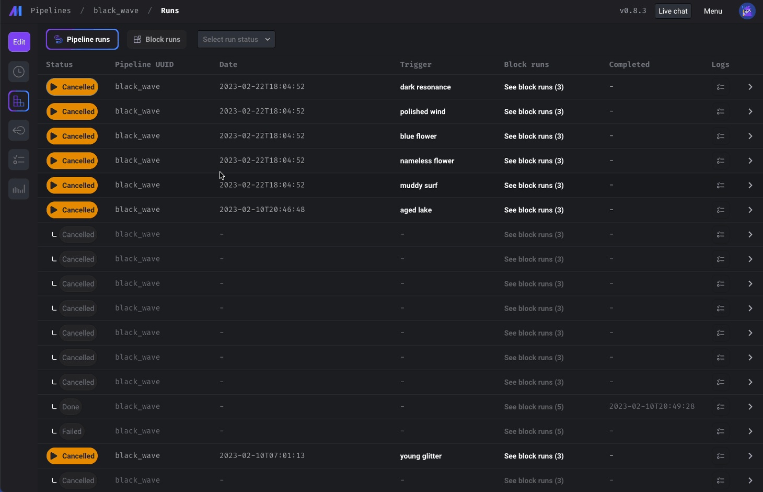Image resolution: width=763 pixels, height=492 pixels.
Task: Open the nameless flower trigger link
Action: click(427, 161)
